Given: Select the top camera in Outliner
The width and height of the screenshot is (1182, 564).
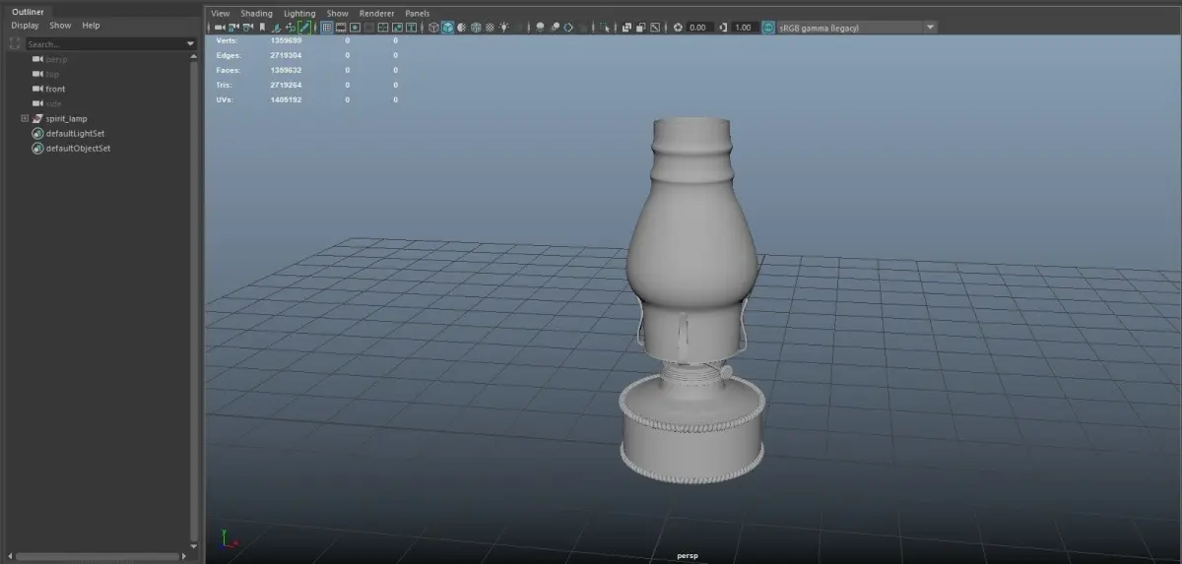Looking at the screenshot, I should [52, 74].
